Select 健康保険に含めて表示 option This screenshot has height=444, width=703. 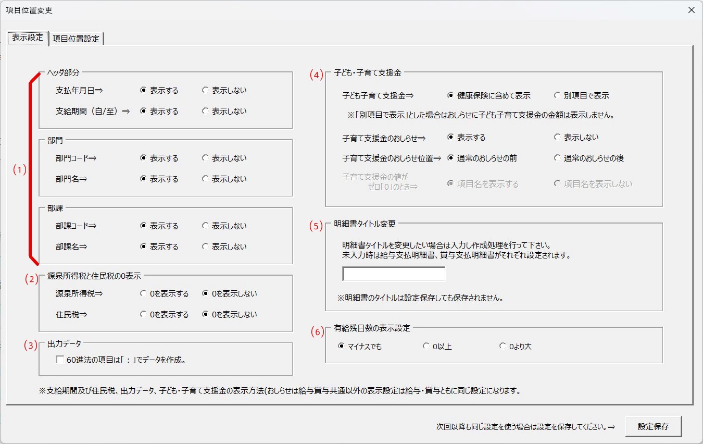(x=489, y=95)
